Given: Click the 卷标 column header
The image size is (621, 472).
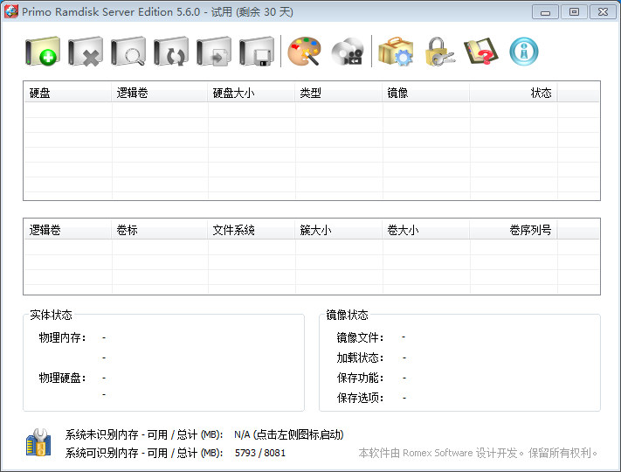Looking at the screenshot, I should pyautogui.click(x=160, y=230).
